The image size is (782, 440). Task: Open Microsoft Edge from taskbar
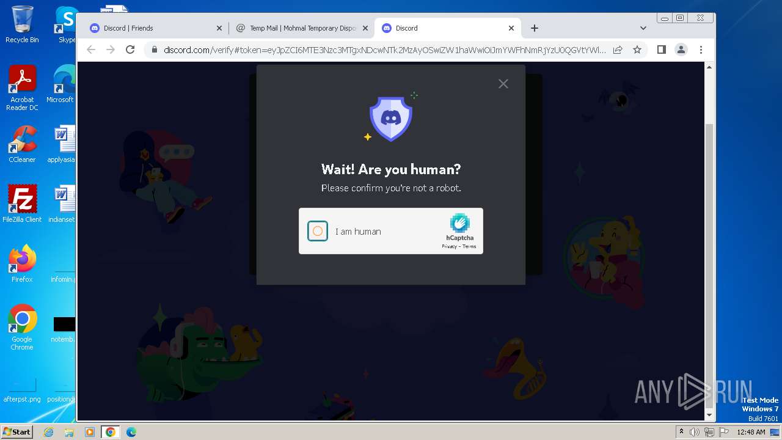[x=131, y=432]
